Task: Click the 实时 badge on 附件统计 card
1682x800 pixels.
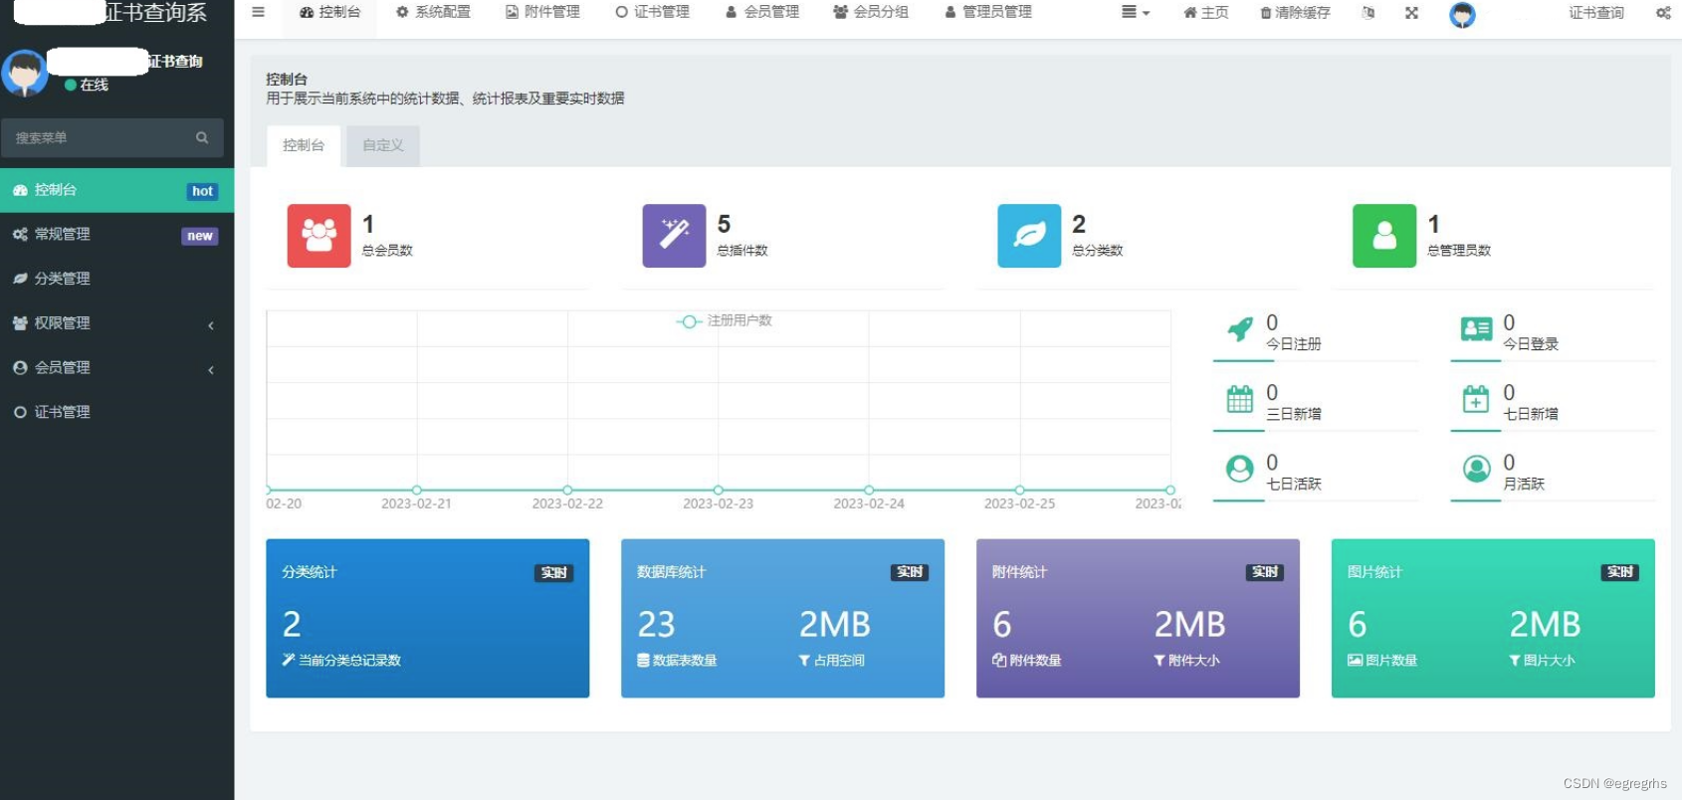Action: pyautogui.click(x=1265, y=572)
